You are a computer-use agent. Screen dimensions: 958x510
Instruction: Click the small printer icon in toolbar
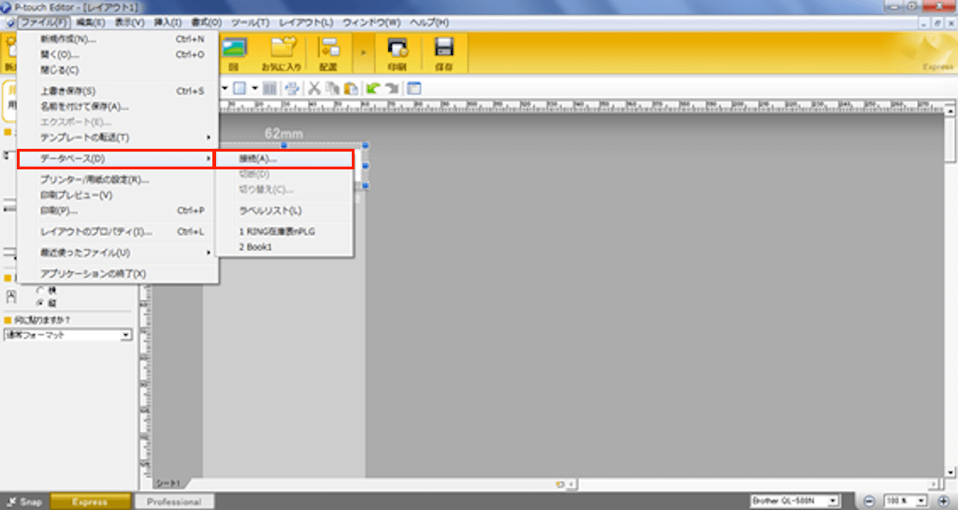pos(292,89)
